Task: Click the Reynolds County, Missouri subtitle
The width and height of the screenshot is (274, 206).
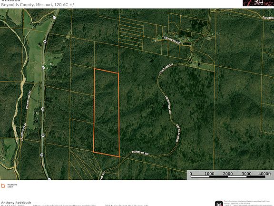Action: point(27,5)
